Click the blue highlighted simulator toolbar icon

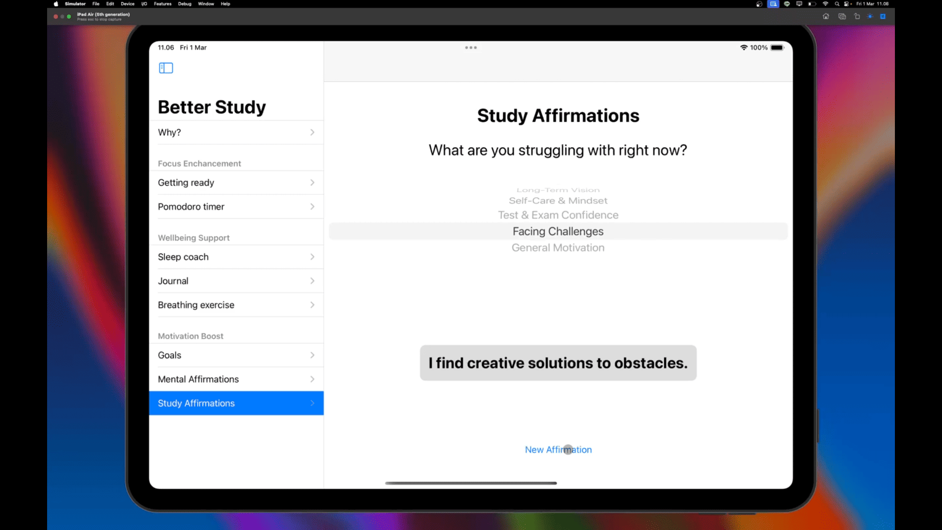click(x=883, y=16)
